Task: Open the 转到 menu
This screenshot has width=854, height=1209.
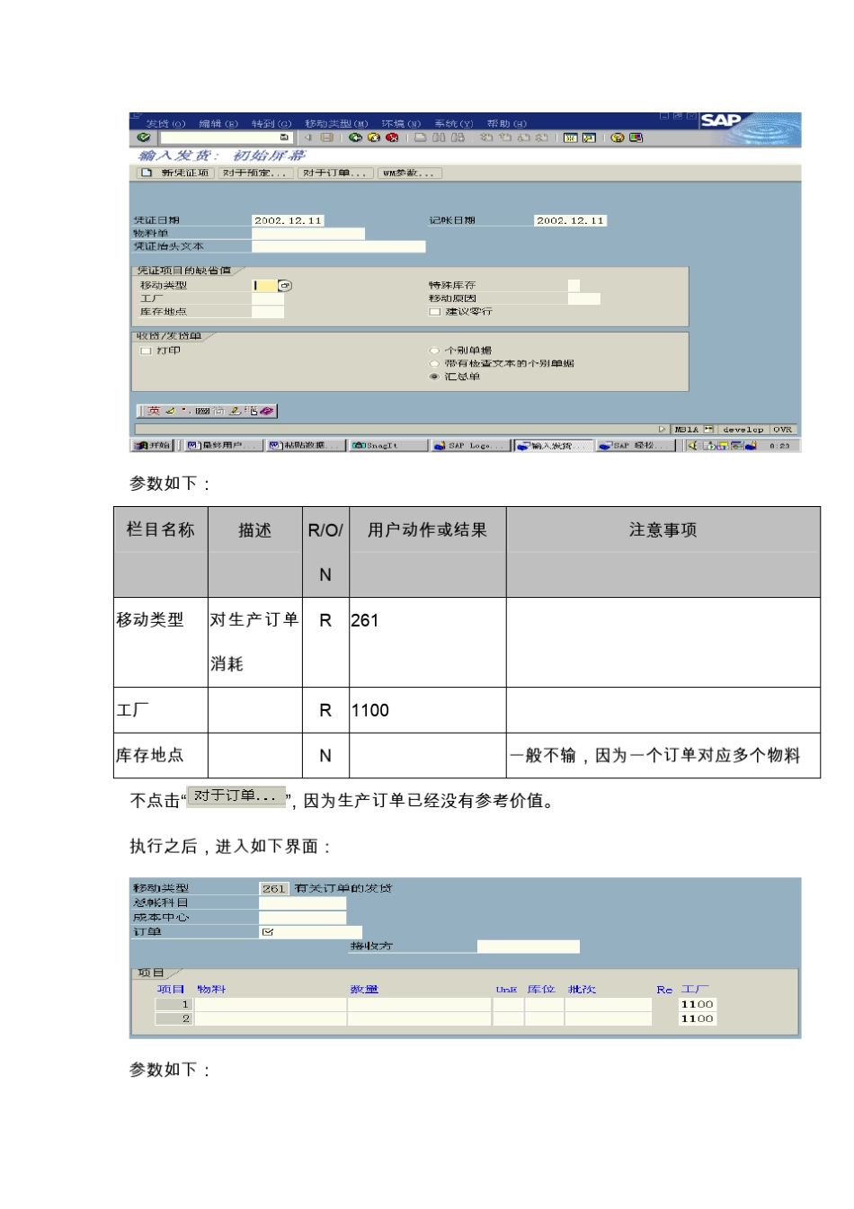Action: (271, 124)
